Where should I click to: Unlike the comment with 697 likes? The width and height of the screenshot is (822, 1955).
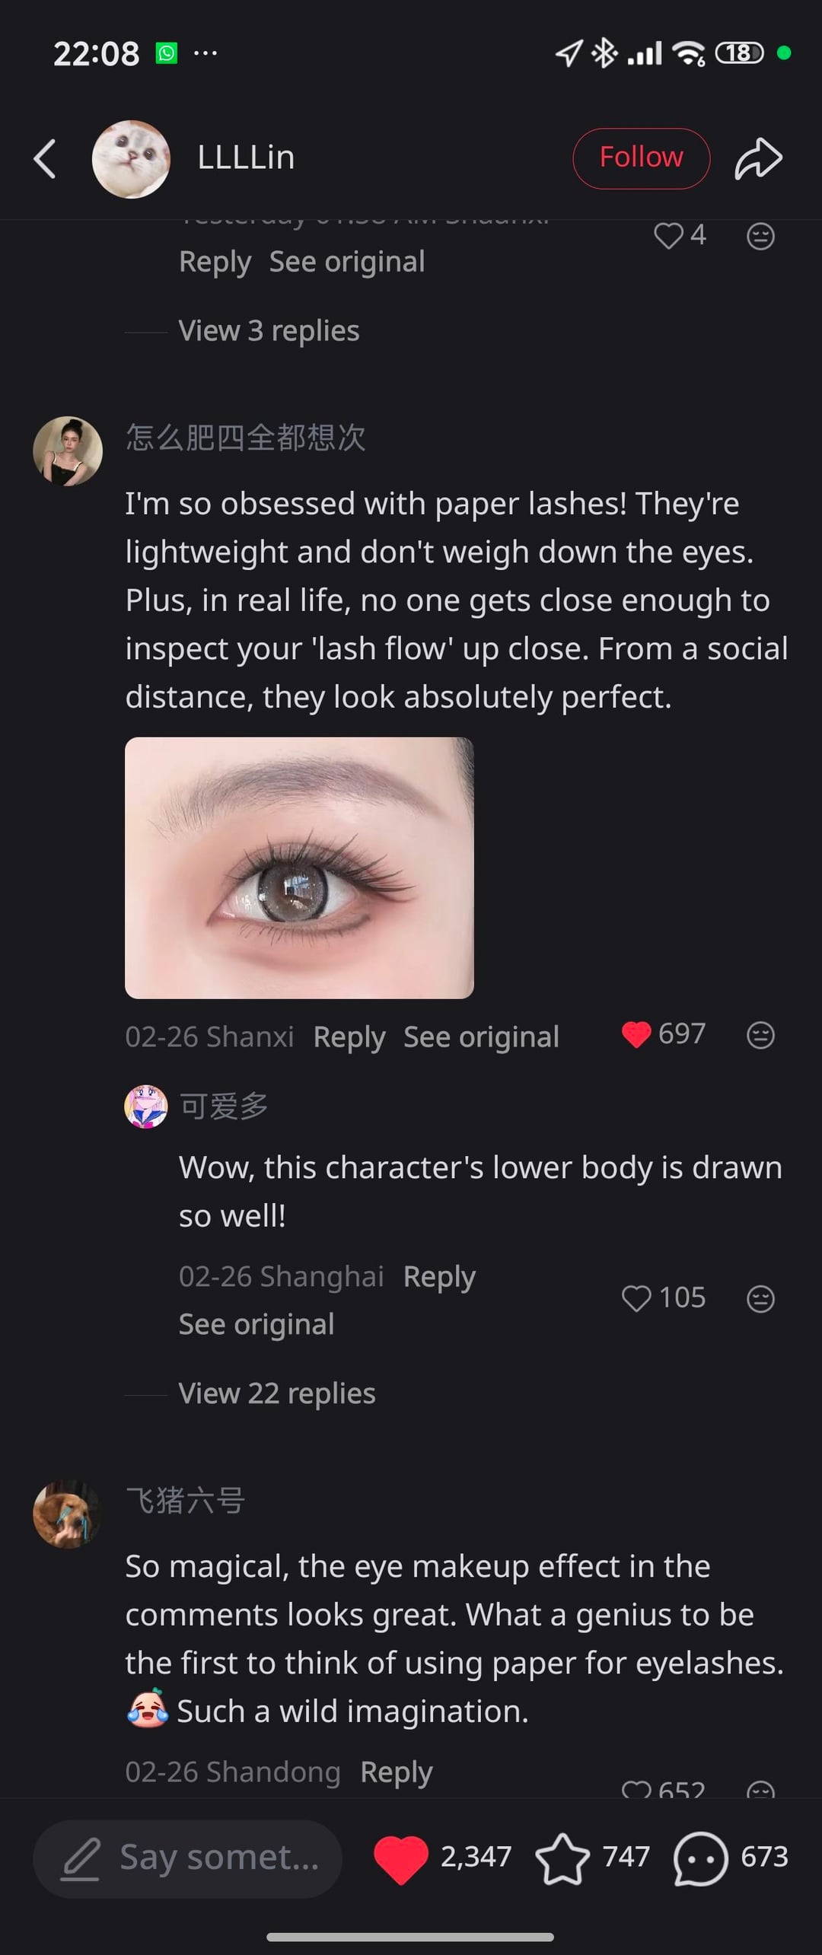point(636,1035)
